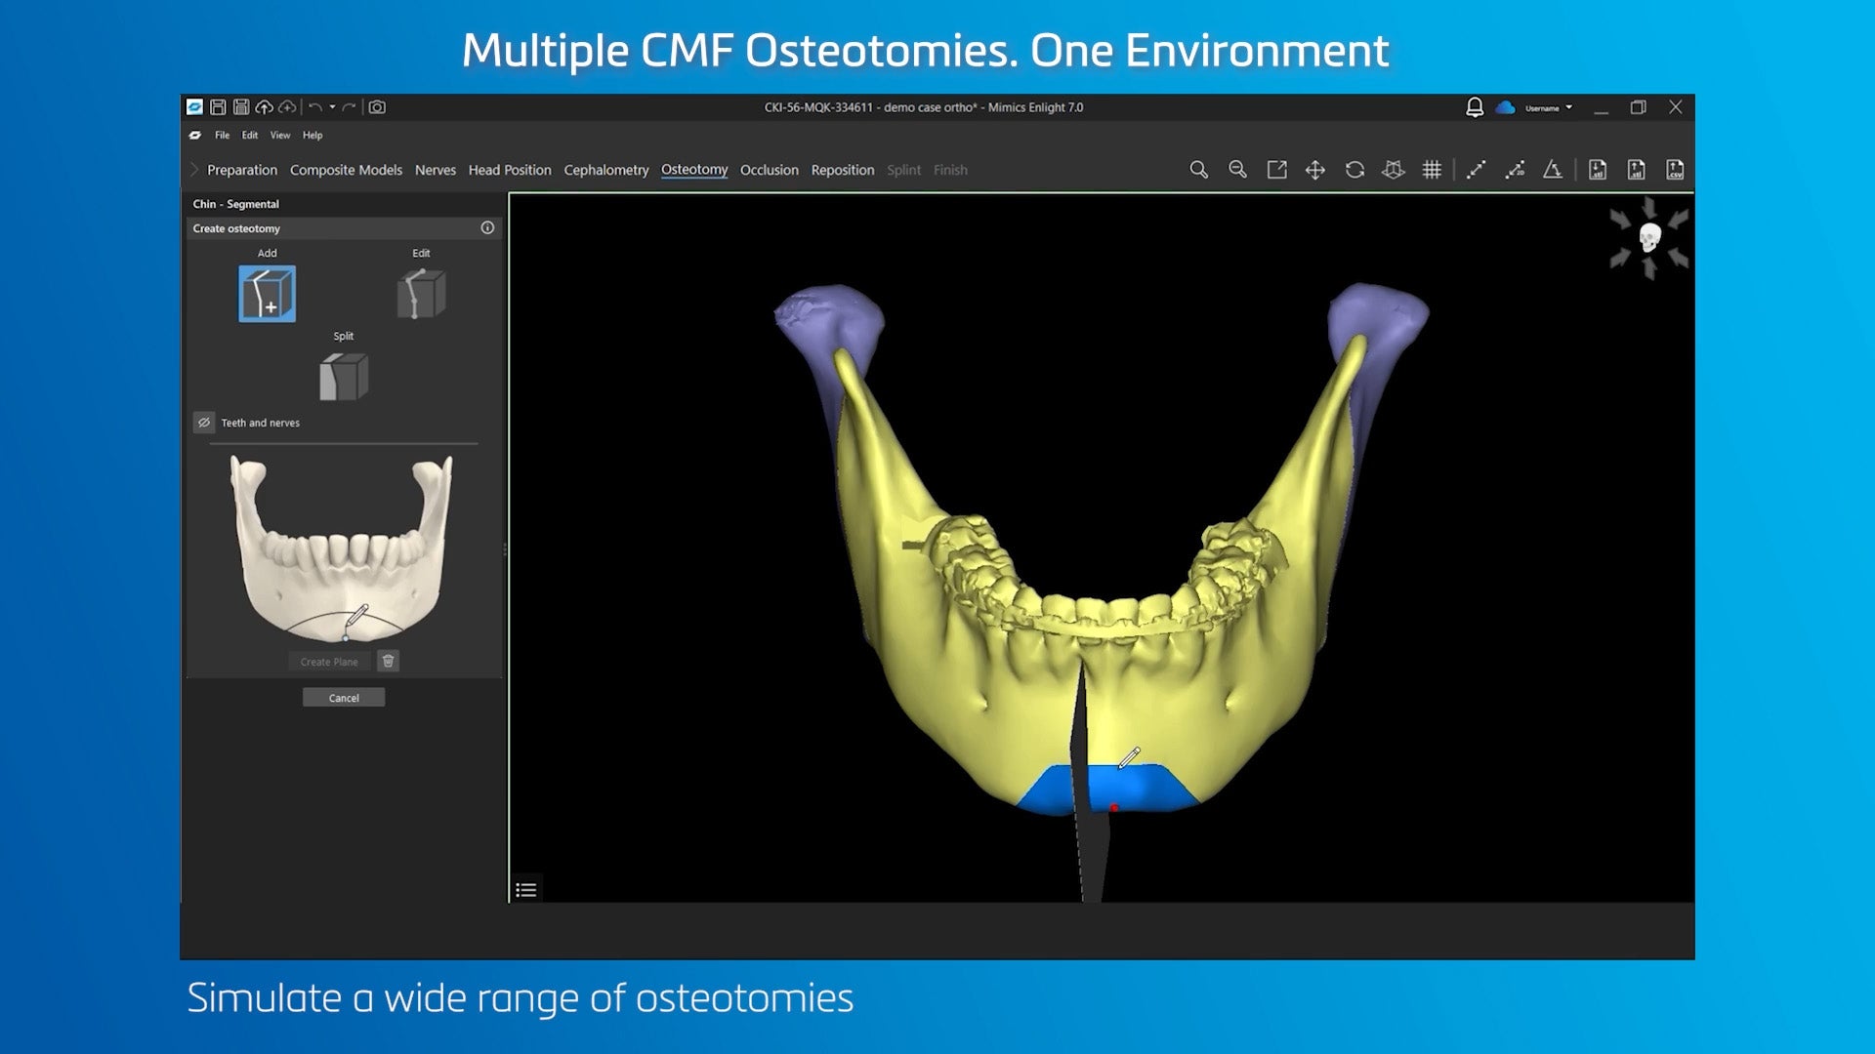Select the distance measurement tool

point(1476,170)
